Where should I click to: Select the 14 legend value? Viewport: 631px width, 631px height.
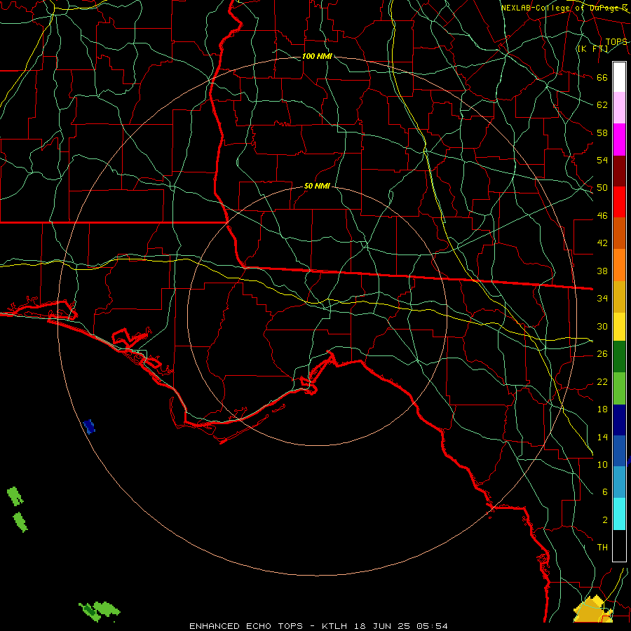pyautogui.click(x=602, y=437)
